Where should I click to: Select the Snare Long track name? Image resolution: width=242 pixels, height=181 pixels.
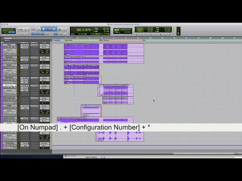[x=9, y=85]
